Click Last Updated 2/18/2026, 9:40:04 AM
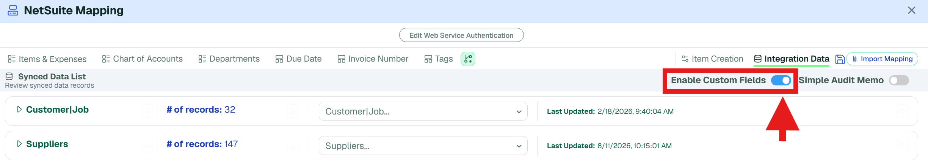The height and width of the screenshot is (161, 928). [x=610, y=111]
